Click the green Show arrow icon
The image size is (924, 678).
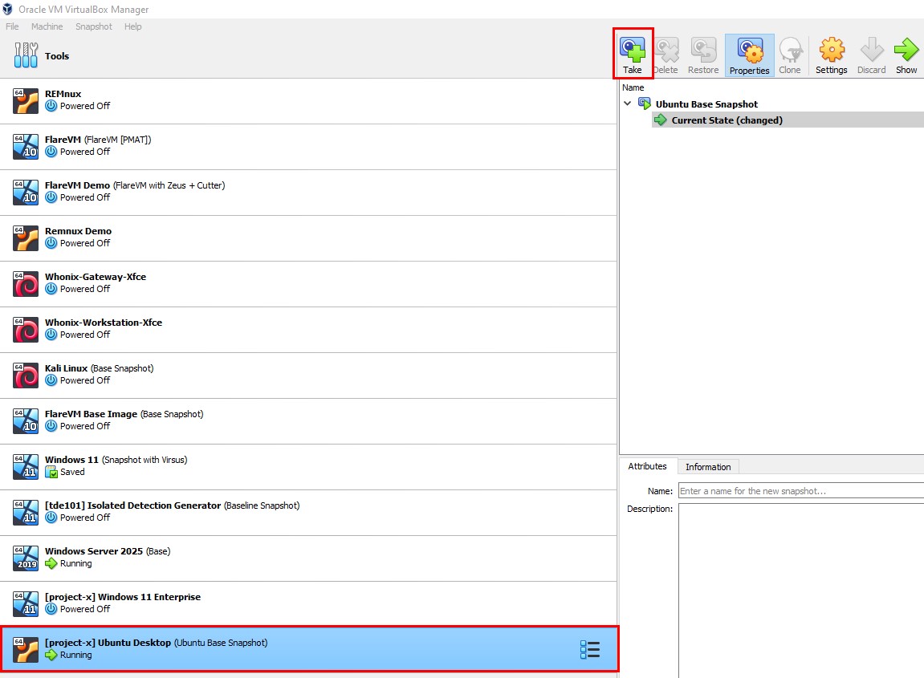(x=906, y=51)
